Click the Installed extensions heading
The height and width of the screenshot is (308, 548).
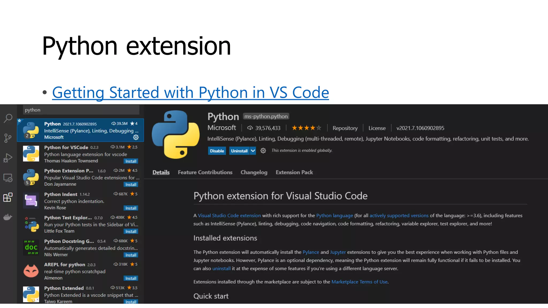tap(225, 238)
